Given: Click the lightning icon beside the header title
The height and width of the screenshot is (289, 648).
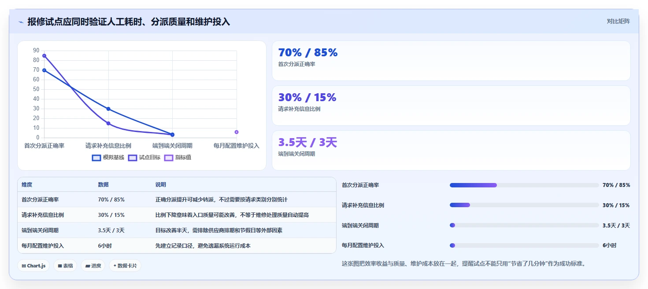Looking at the screenshot, I should pos(21,22).
